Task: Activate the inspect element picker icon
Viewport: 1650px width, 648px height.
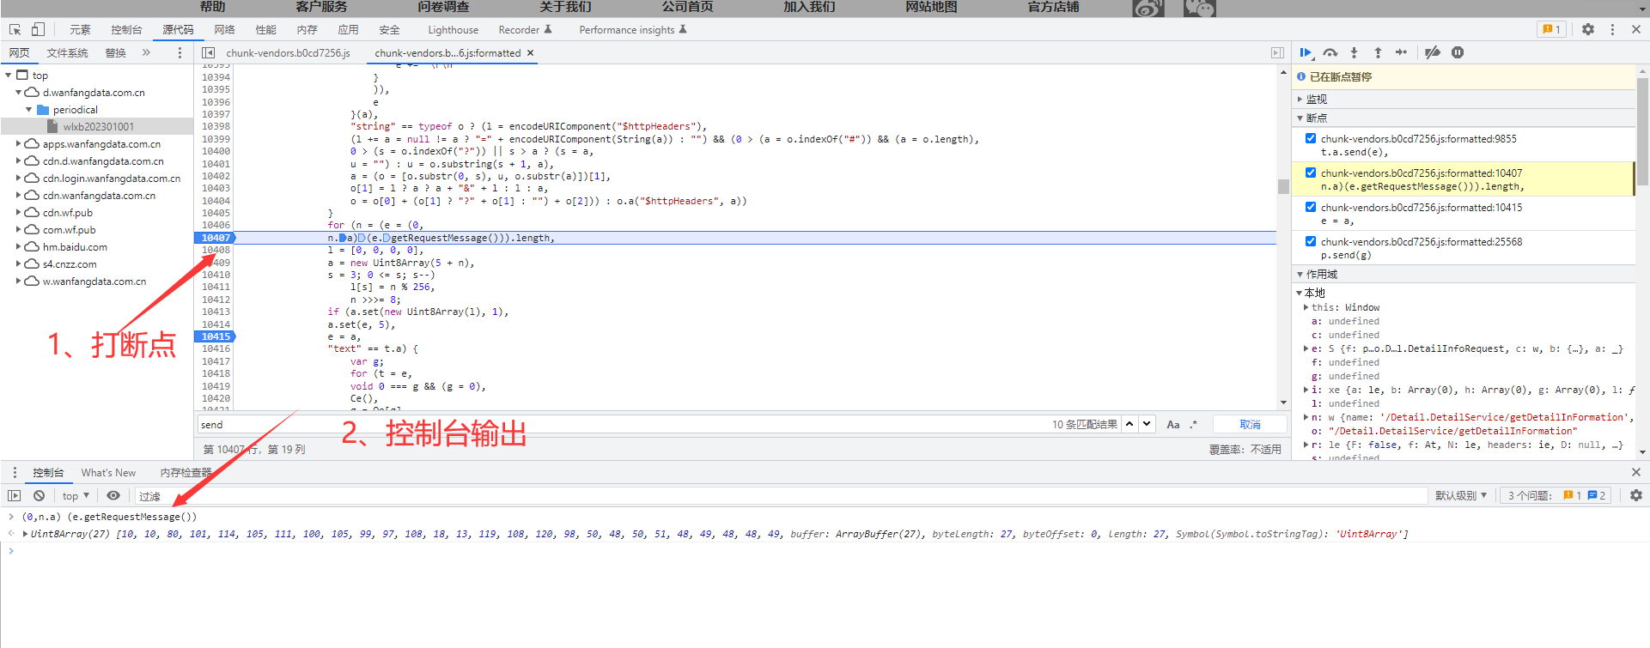Action: point(15,29)
